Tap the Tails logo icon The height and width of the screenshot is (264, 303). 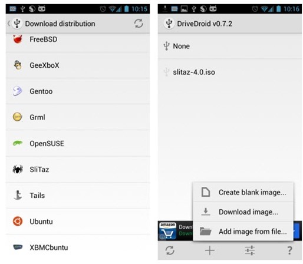(18, 195)
